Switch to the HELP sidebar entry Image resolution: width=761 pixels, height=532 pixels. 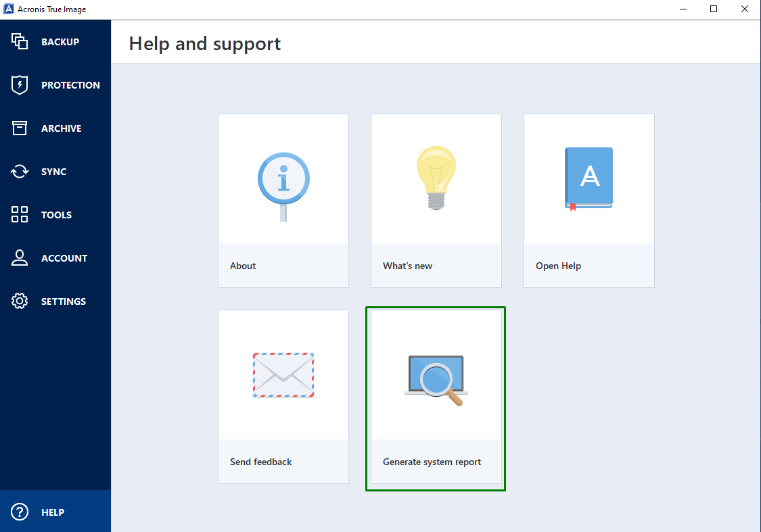pos(53,512)
